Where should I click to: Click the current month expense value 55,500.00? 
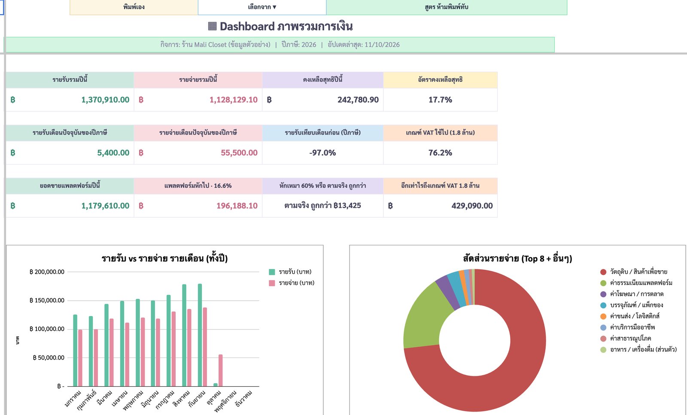239,153
